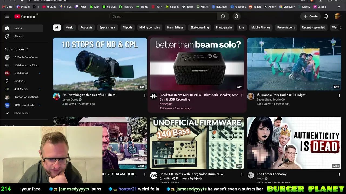Image resolution: width=346 pixels, height=194 pixels.
Task: Select the Podcasts filter chip
Action: pyautogui.click(x=86, y=27)
